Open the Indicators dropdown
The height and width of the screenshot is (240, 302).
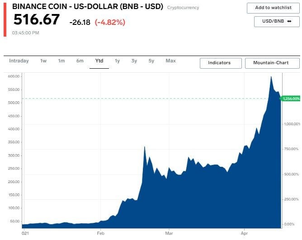(219, 63)
